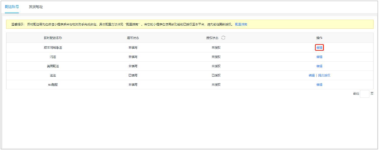Image resolution: width=379 pixels, height=150 pixels.
Task: Focus the 前往 page number input box
Action: coord(365,94)
